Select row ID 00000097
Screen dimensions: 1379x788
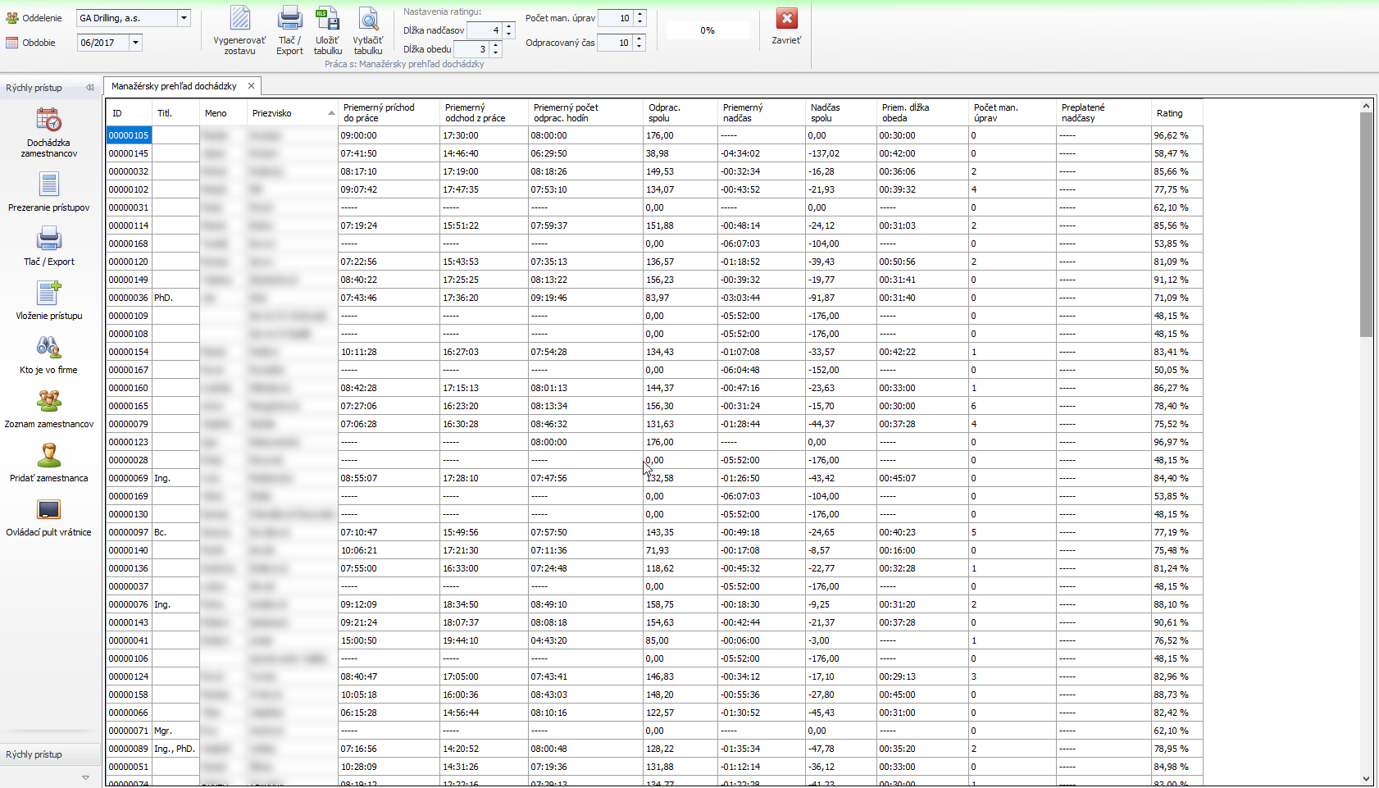[129, 532]
